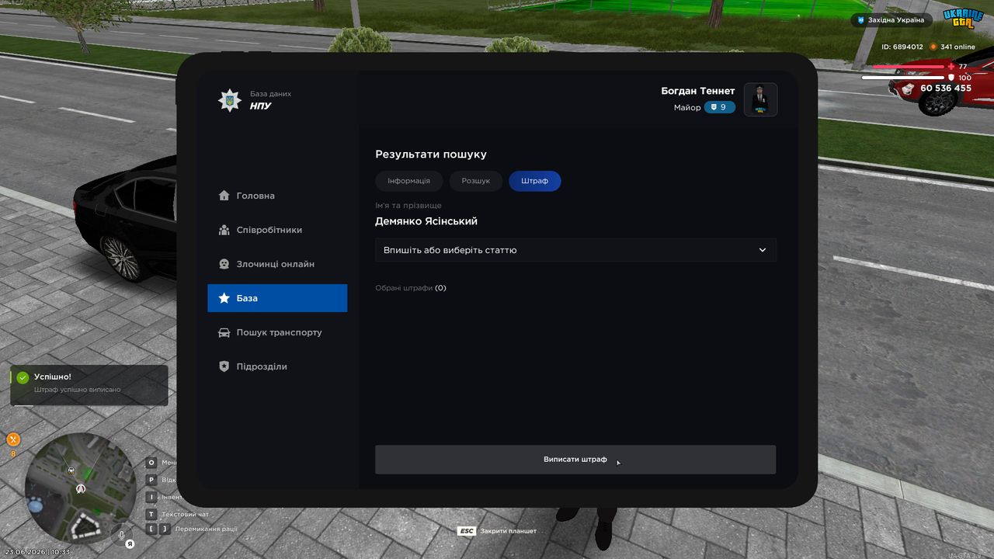This screenshot has width=994, height=559.
Task: Click the Західна Україна server badge
Action: pyautogui.click(x=891, y=20)
